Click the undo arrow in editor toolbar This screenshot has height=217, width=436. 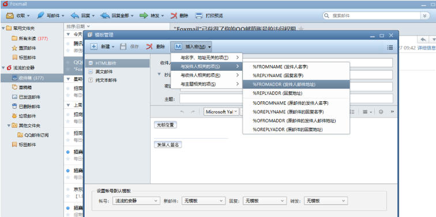pos(182,112)
